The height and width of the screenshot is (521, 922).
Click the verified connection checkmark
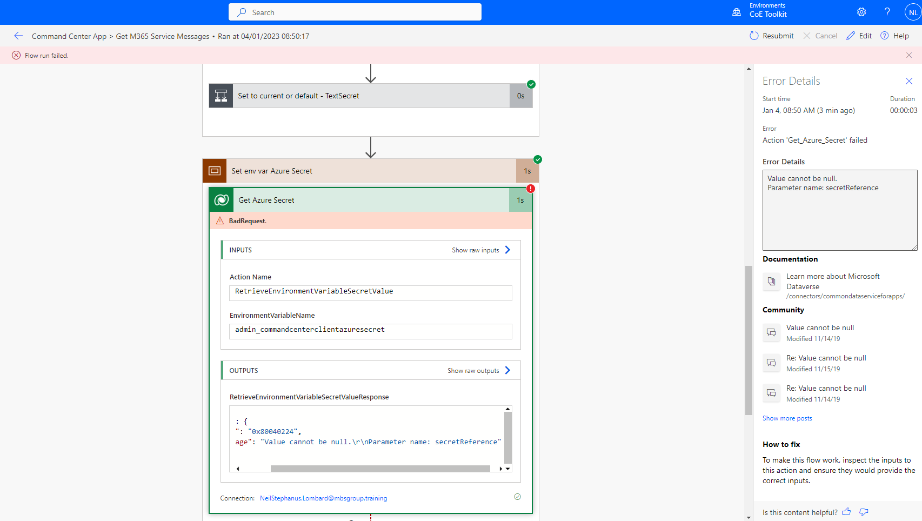tap(517, 497)
